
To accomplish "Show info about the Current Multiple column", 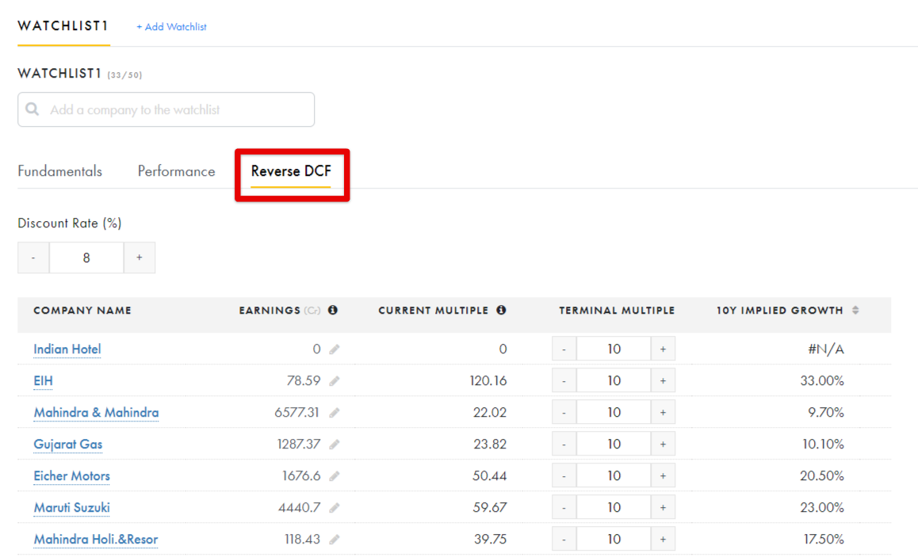I will (x=501, y=310).
